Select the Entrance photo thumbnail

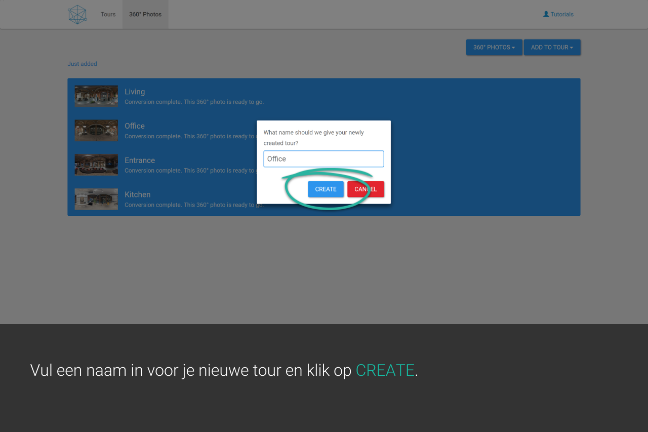click(96, 165)
